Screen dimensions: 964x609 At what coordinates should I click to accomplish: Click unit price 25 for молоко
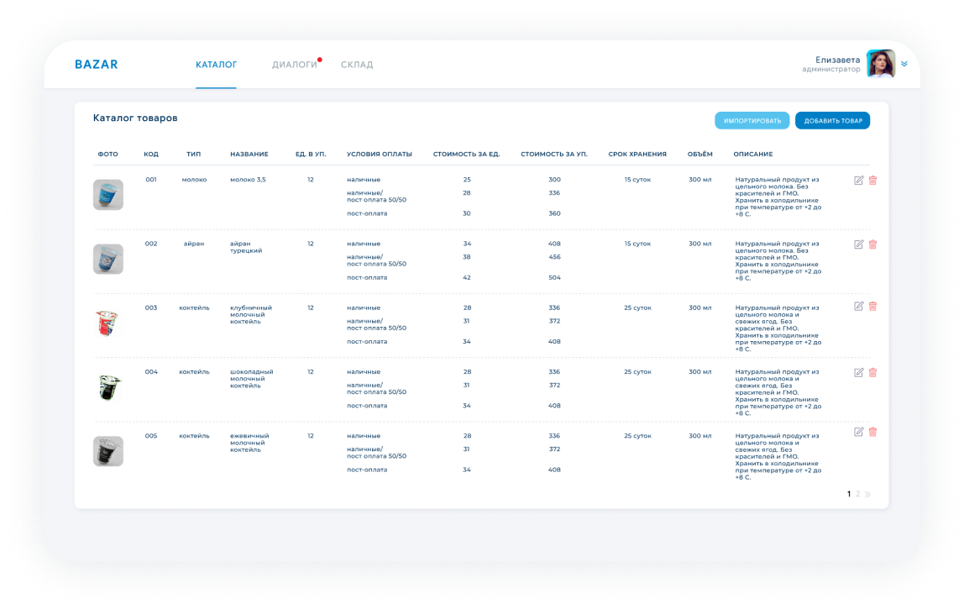coord(467,180)
